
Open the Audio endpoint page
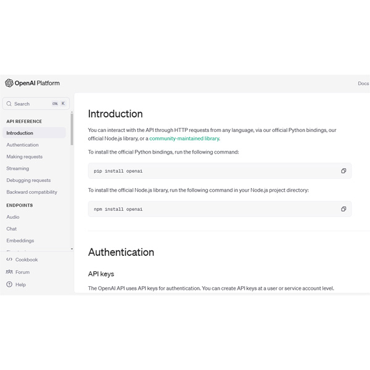pos(13,217)
